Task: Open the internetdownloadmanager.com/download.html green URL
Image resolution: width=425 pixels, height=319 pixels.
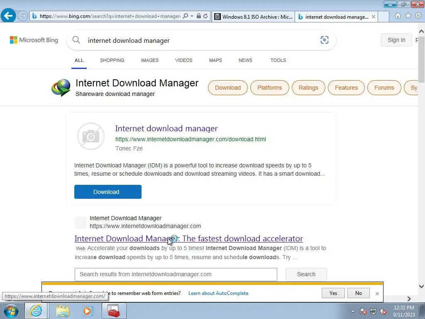Action: (x=191, y=139)
